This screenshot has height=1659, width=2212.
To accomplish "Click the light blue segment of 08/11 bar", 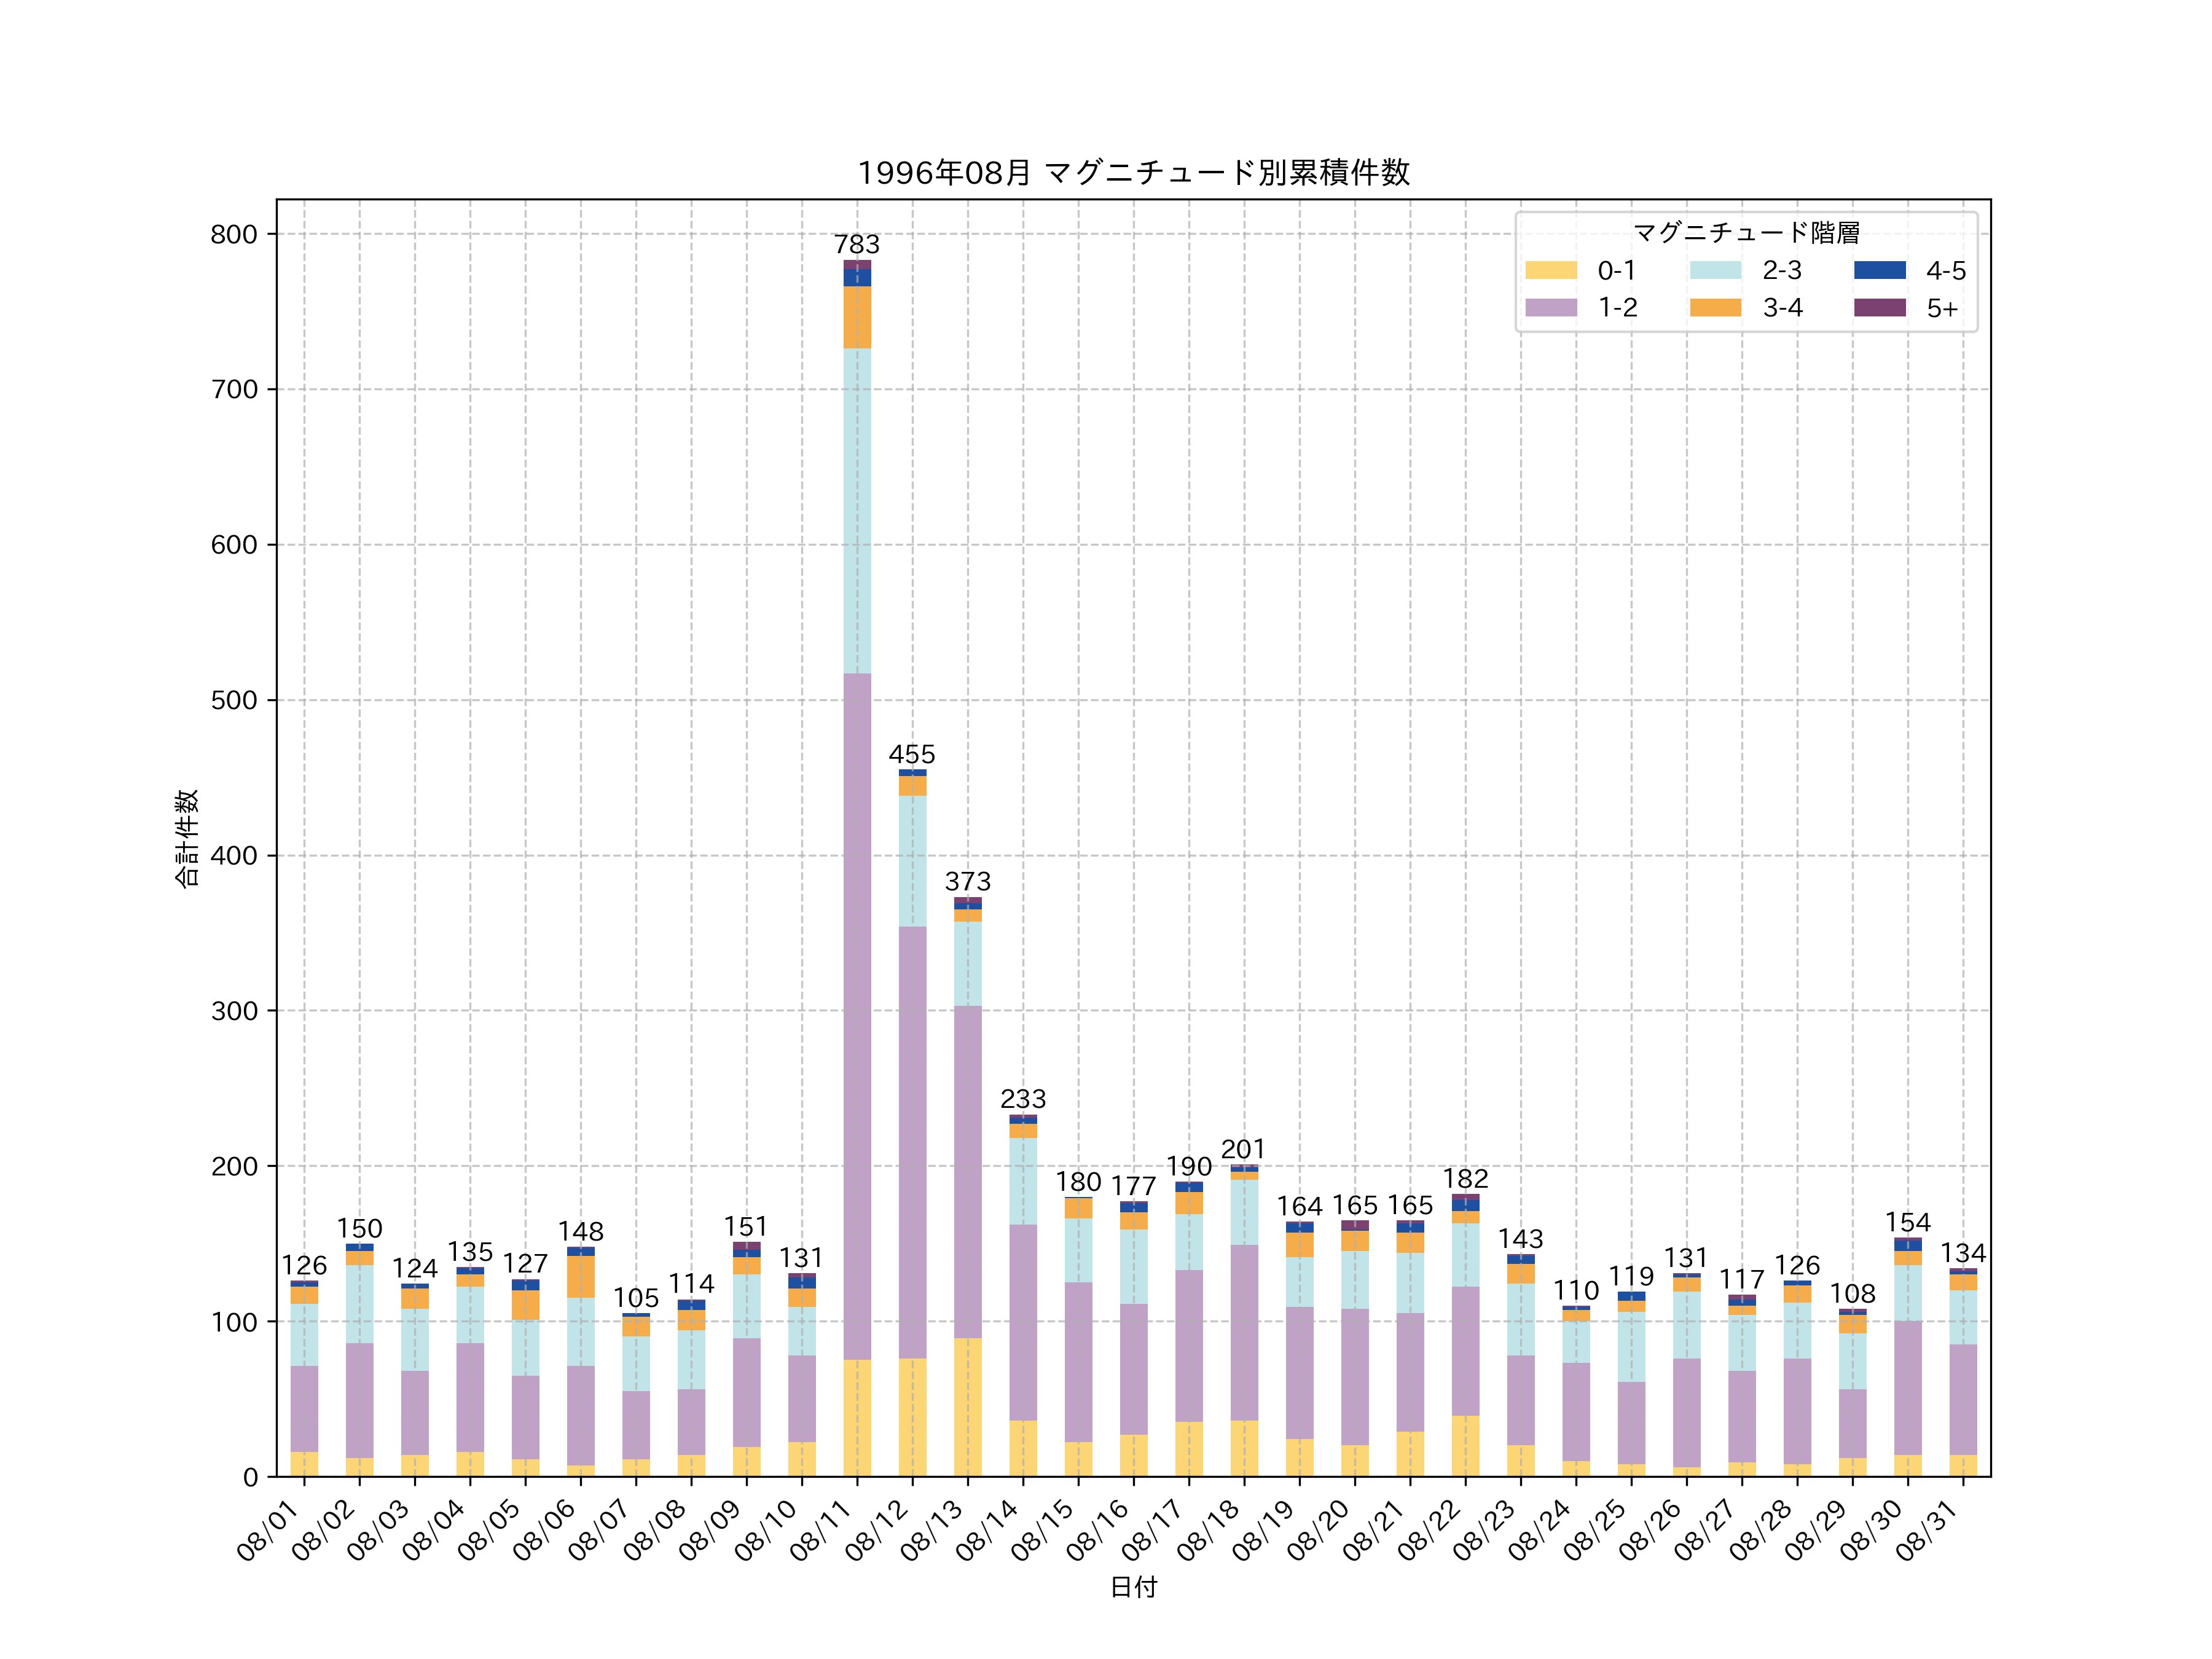I will tap(857, 510).
